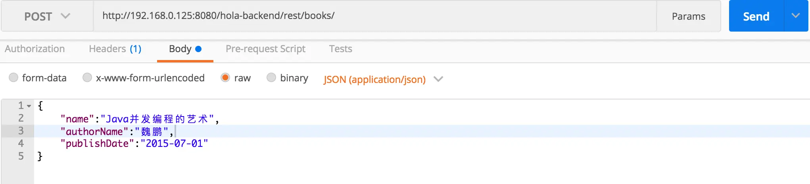Image resolution: width=810 pixels, height=184 pixels.
Task: Click the name line in the JSON editor
Action: 139,119
